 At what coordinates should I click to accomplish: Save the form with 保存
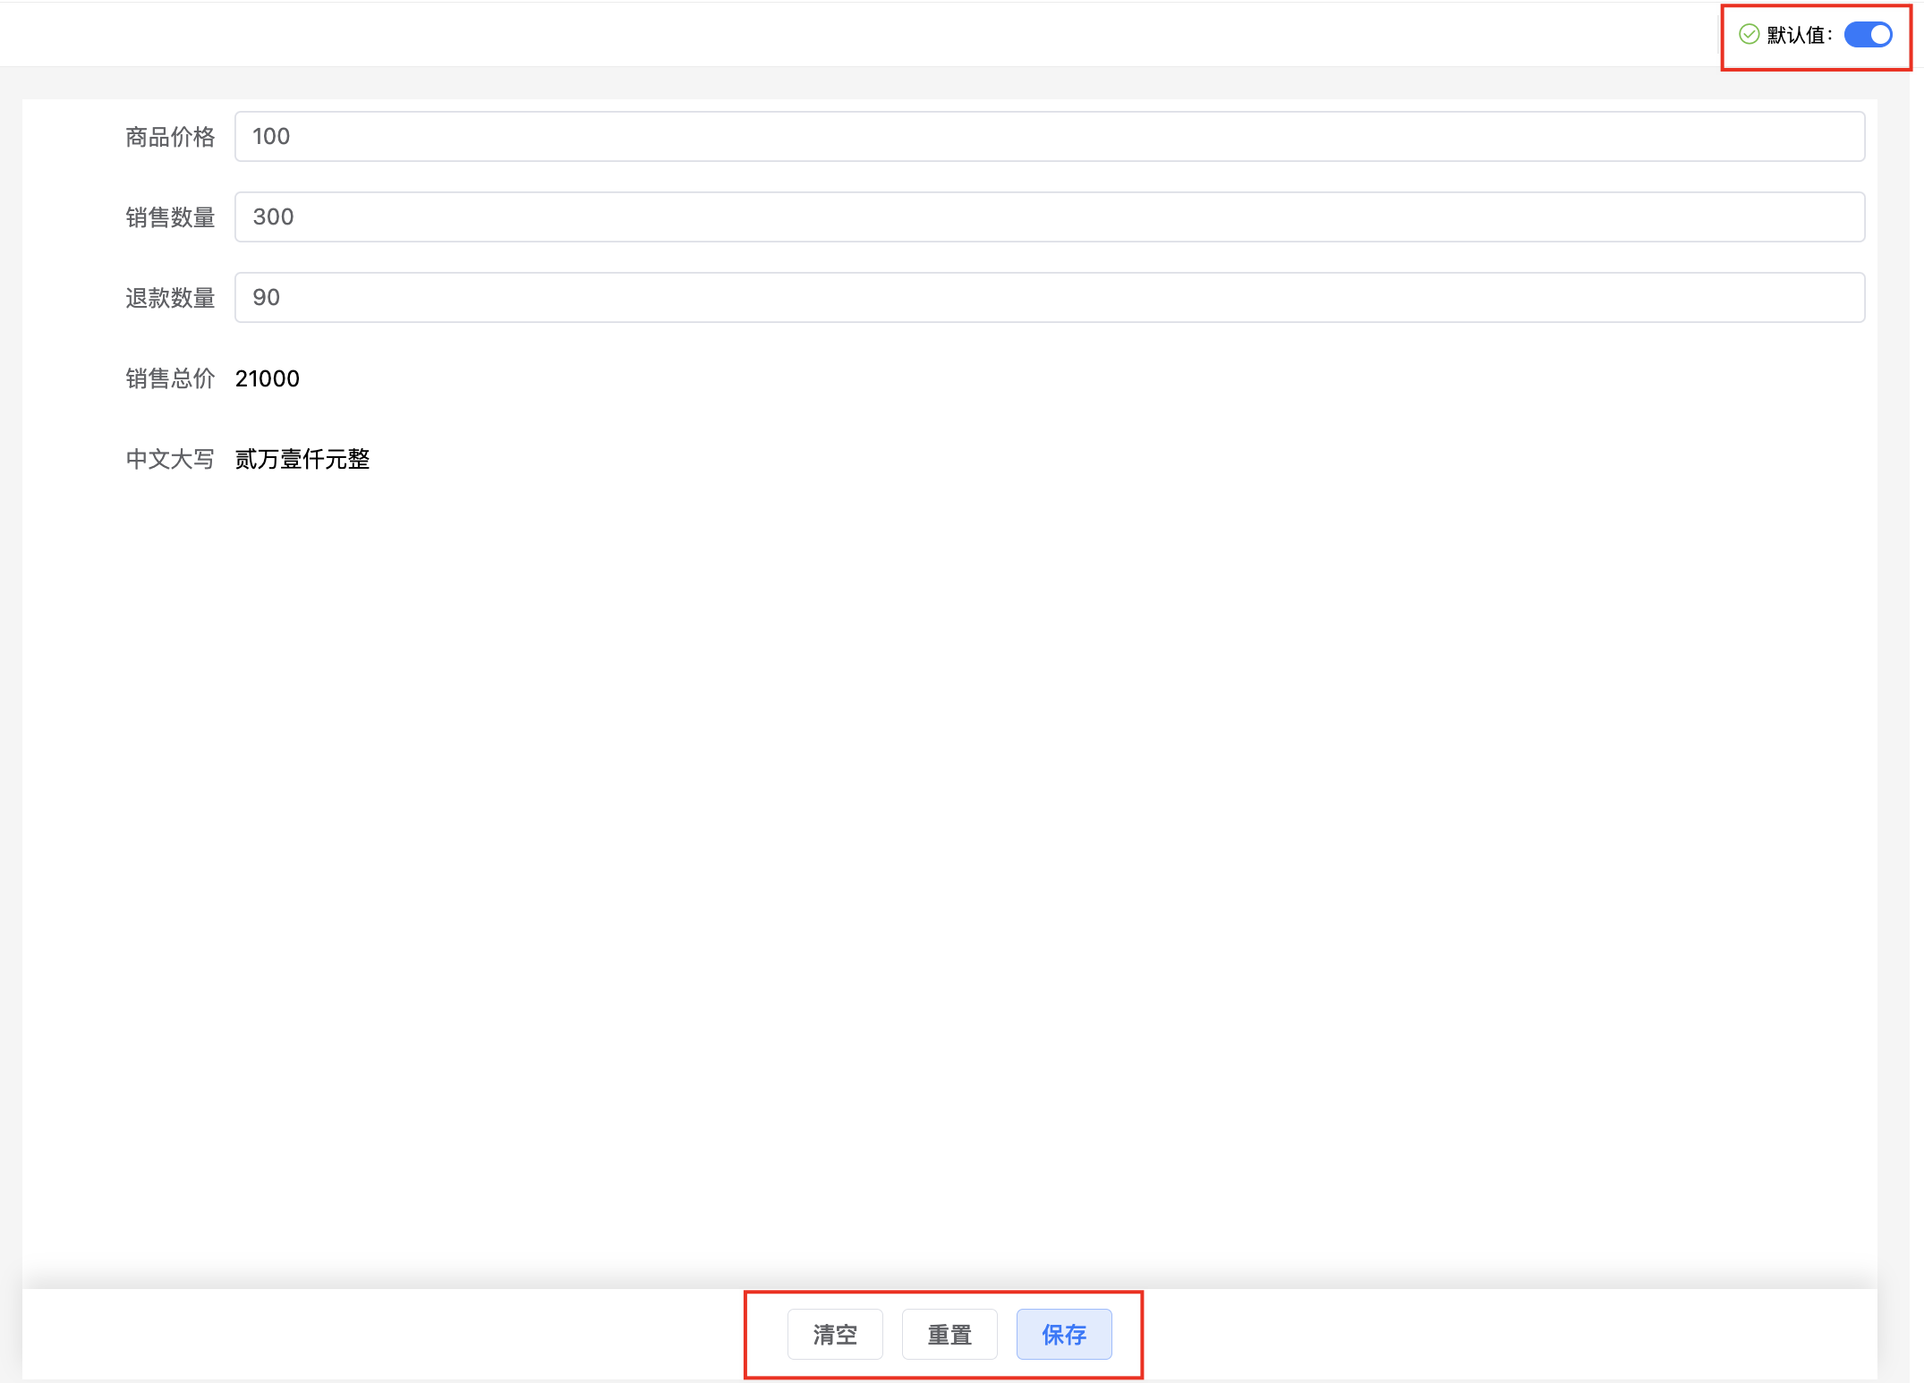[x=1063, y=1335]
